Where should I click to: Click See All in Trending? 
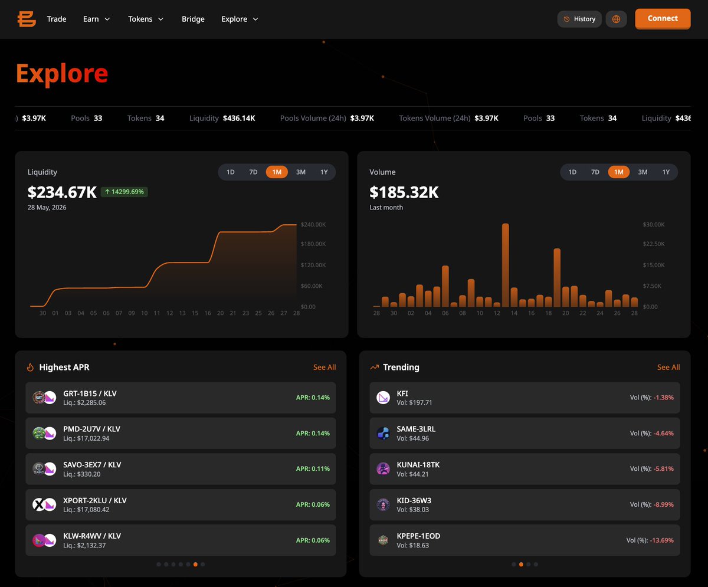668,367
